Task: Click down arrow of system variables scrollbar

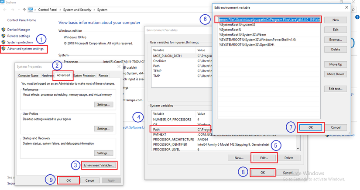Action: coord(298,148)
